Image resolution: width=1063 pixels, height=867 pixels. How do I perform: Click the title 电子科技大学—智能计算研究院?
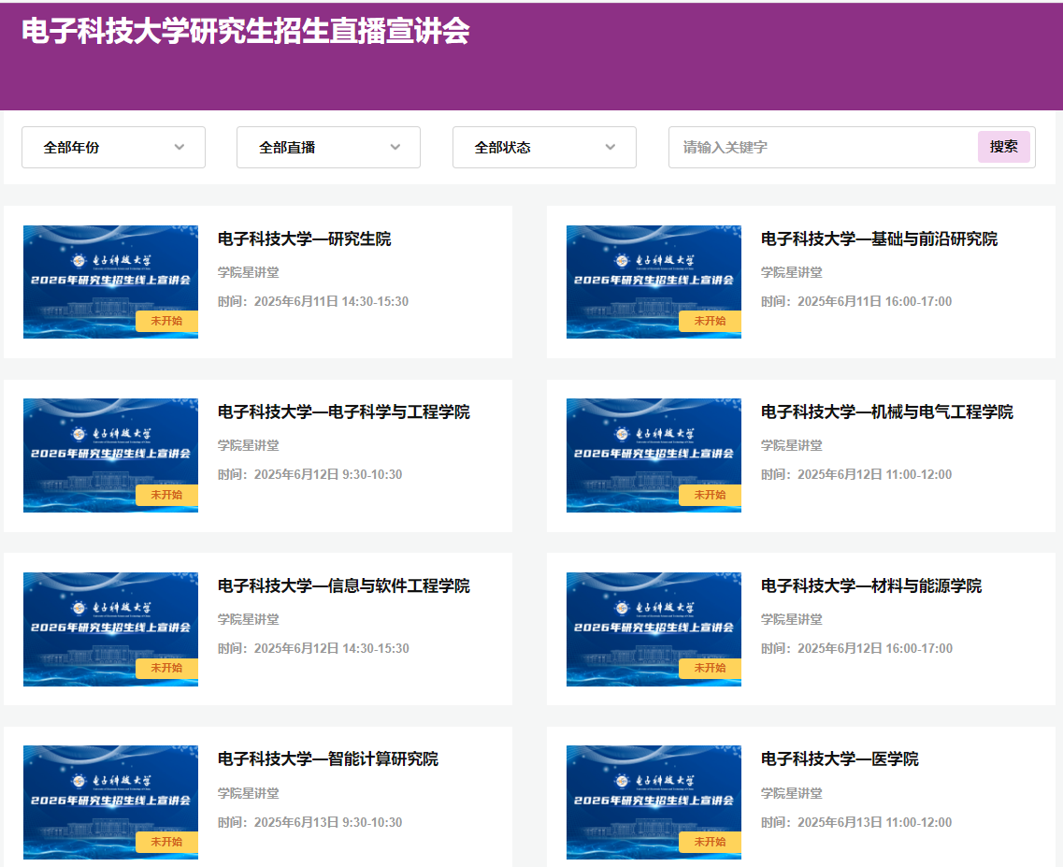(x=328, y=759)
